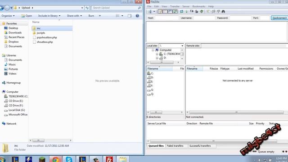
Task: Disconnect from the current server
Action: 197,12
